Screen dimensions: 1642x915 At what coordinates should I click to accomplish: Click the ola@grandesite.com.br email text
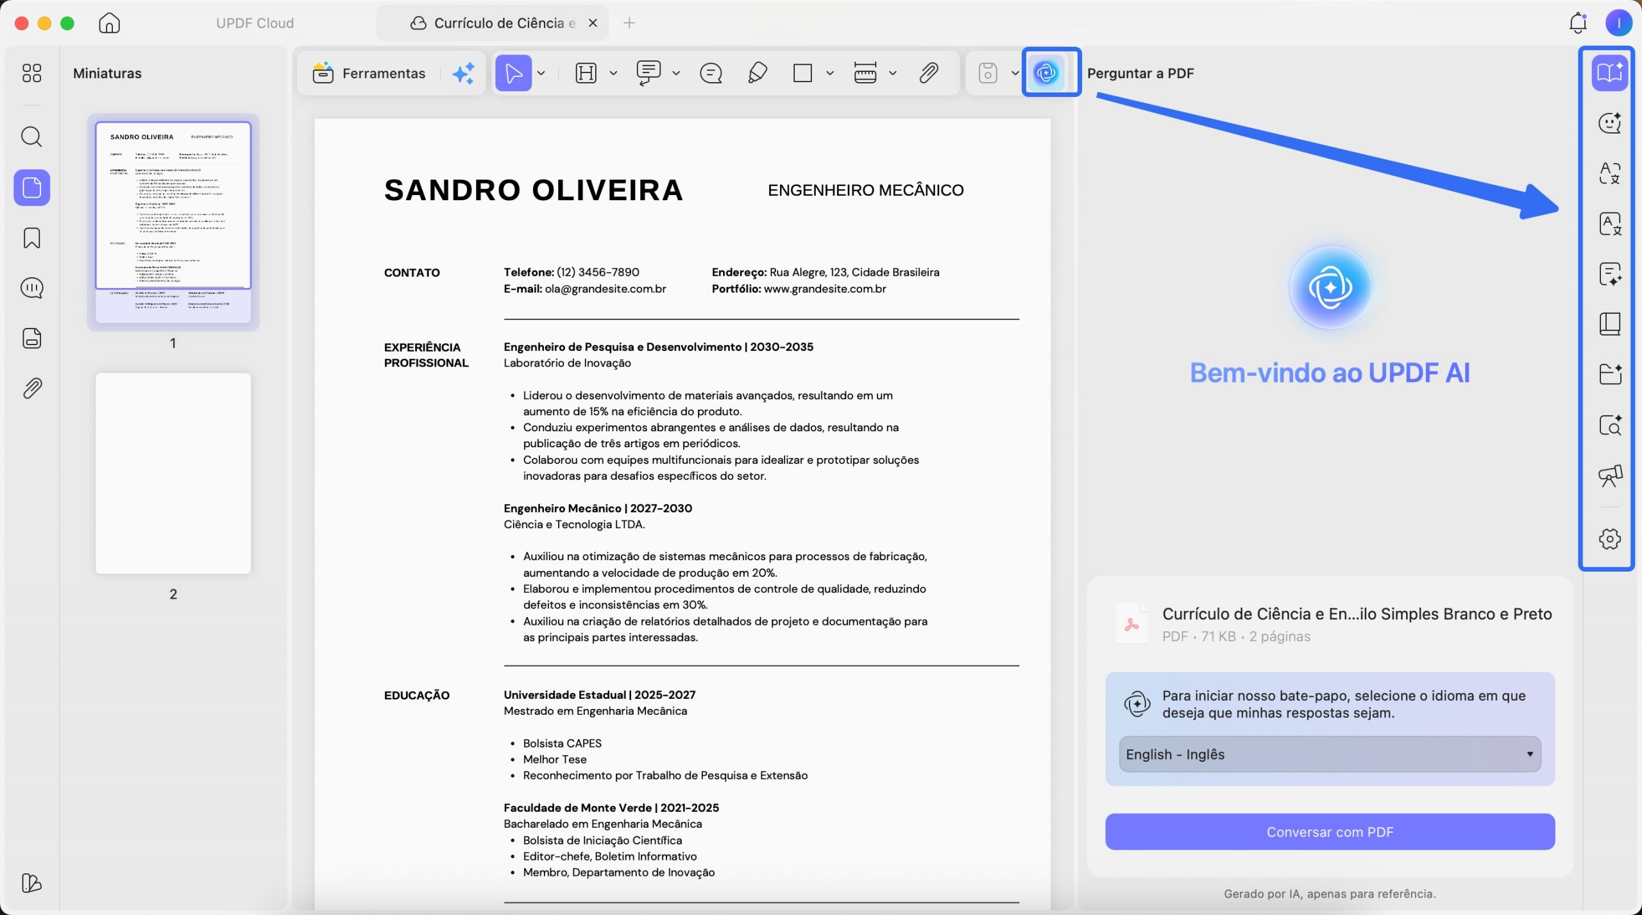(x=605, y=289)
